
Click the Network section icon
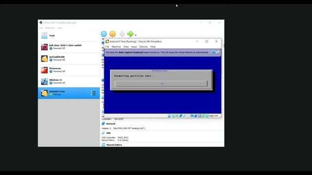[x=103, y=124]
